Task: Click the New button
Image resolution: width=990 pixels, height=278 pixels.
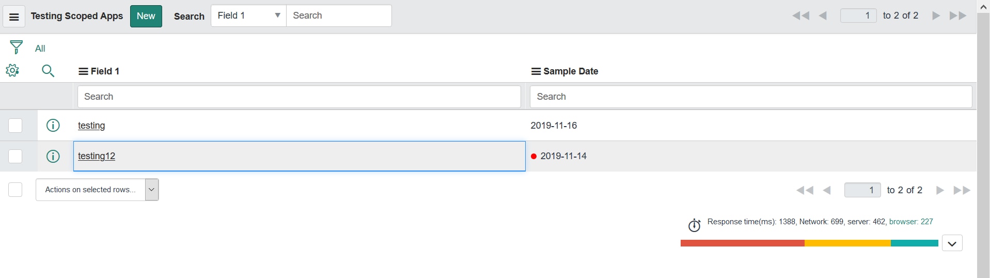Action: tap(146, 16)
